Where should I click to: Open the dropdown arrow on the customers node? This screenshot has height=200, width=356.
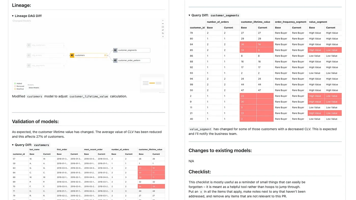point(105,55)
